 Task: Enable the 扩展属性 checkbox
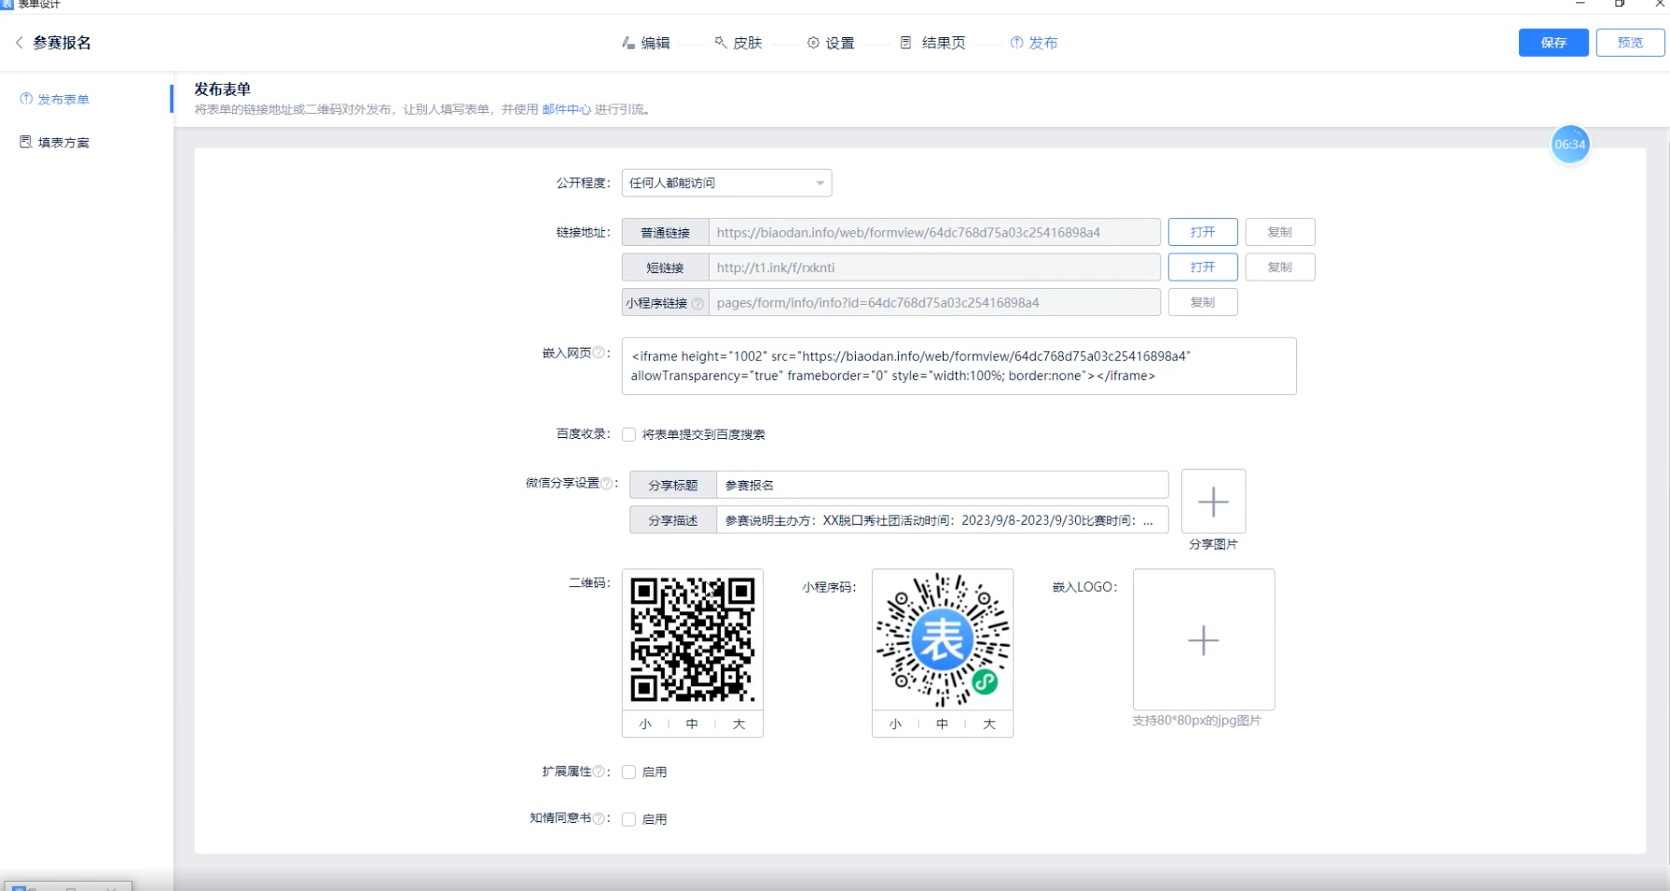[x=629, y=772]
